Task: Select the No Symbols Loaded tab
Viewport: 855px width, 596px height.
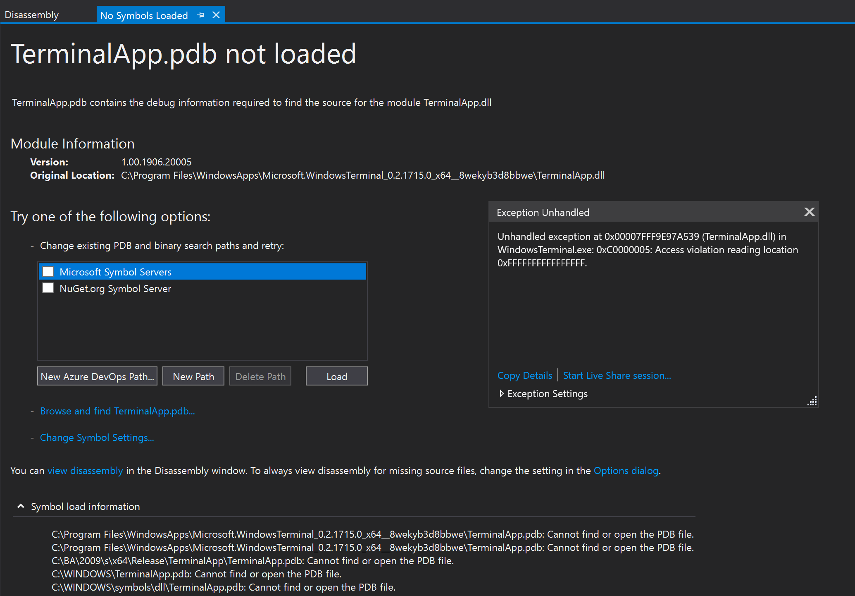Action: click(x=144, y=16)
